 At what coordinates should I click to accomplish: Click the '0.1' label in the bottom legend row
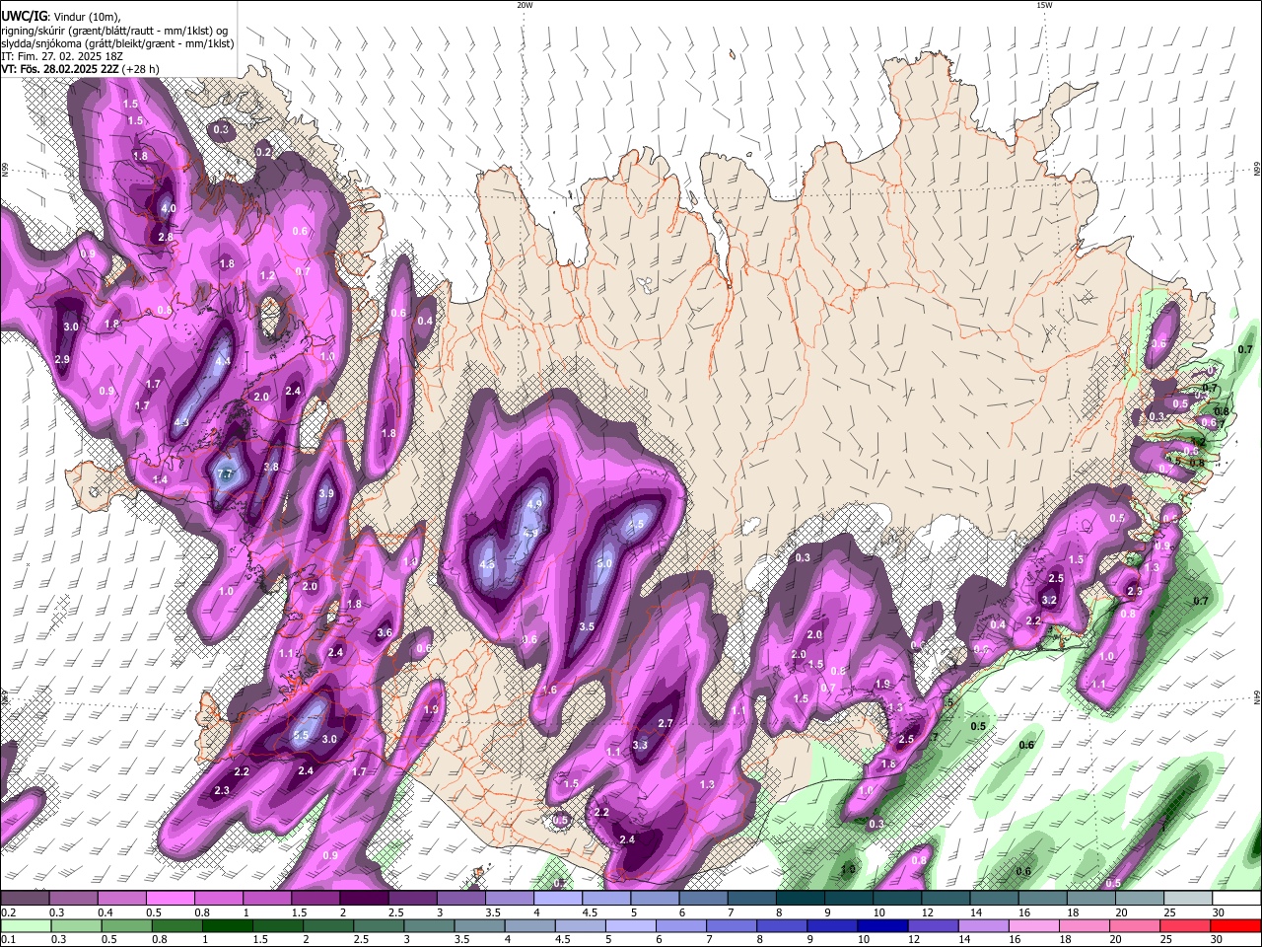[7, 940]
